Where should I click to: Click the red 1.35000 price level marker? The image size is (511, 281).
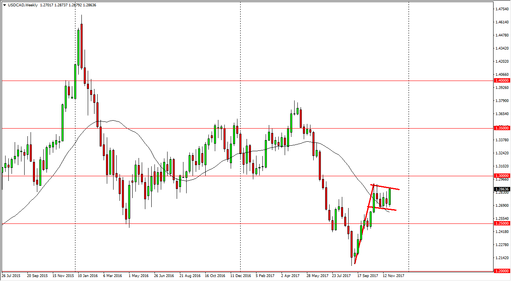[x=499, y=128]
